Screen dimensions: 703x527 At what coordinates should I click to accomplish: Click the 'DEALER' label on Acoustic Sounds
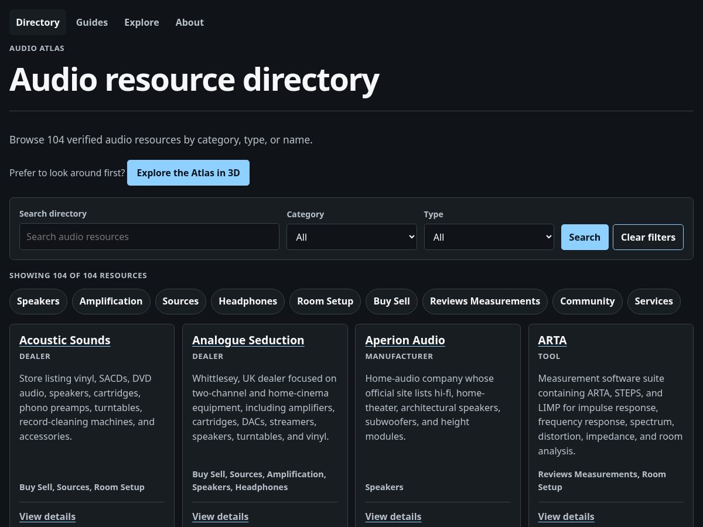tap(35, 356)
